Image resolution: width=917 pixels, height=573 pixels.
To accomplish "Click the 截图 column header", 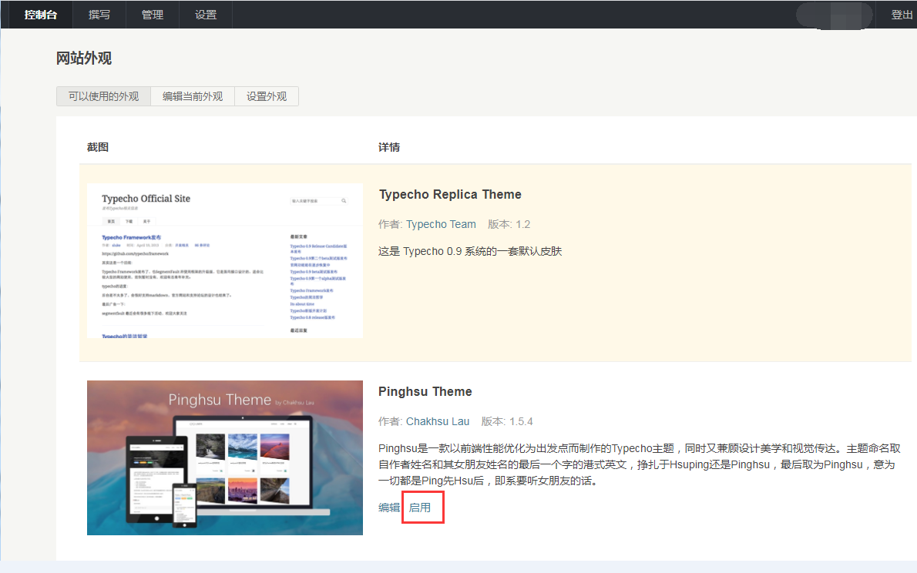I will point(98,147).
